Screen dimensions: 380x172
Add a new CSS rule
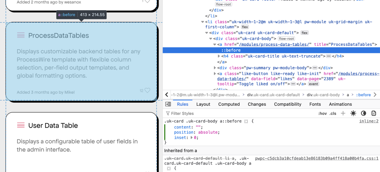coord(343,113)
